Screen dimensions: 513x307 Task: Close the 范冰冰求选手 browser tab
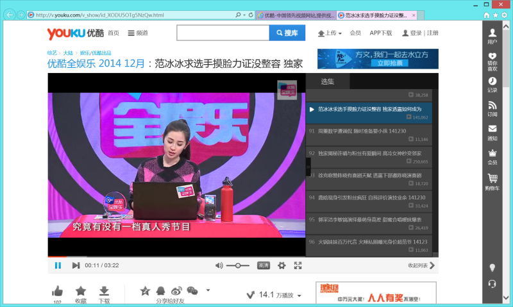coord(414,15)
